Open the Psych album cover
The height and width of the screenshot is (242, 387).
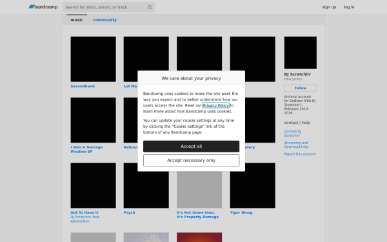(x=146, y=185)
